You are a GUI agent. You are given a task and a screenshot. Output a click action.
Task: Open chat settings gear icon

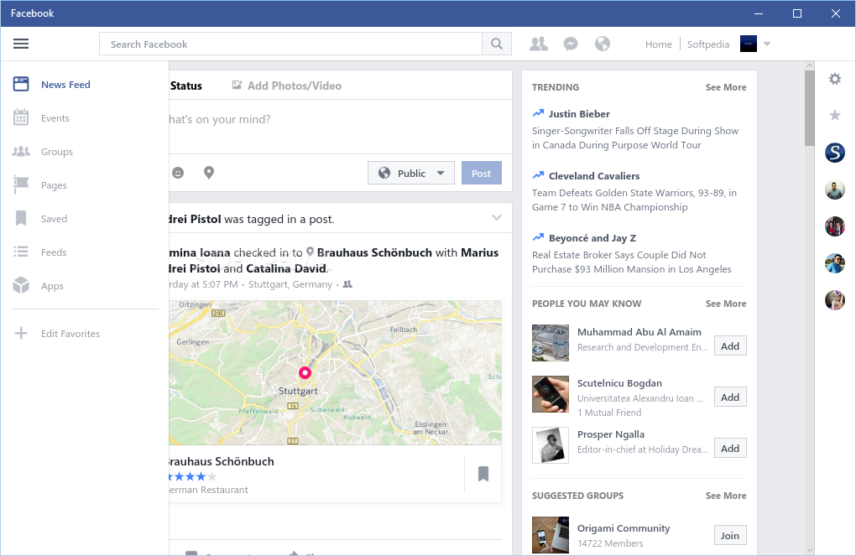(x=835, y=79)
